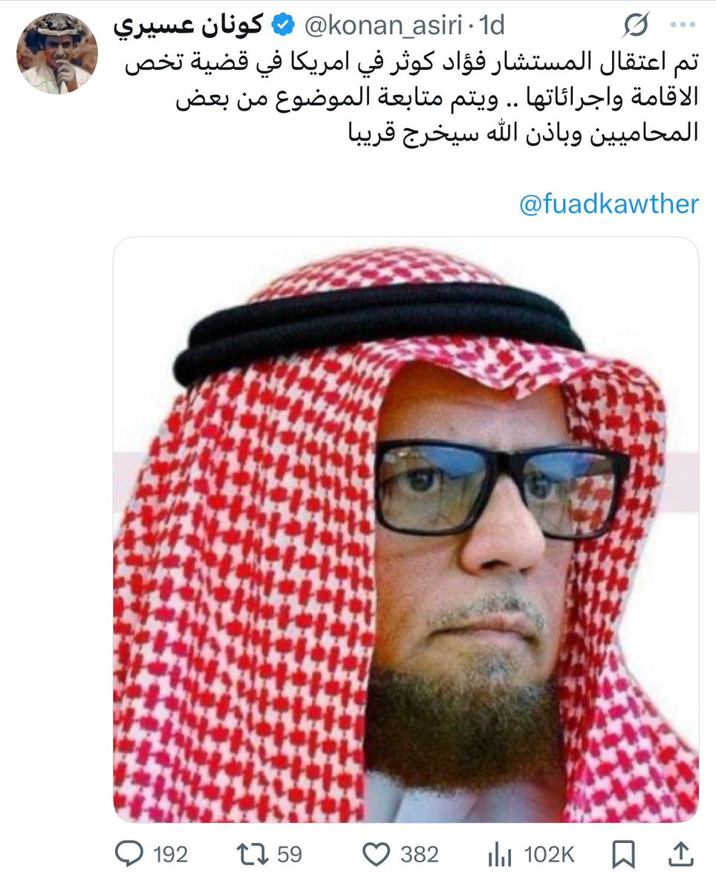
Task: Click the 59 reposts count
Action: [290, 855]
